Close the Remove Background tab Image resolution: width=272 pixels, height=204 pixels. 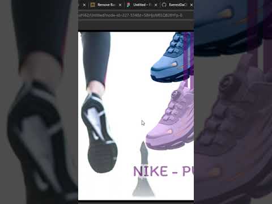[120, 5]
